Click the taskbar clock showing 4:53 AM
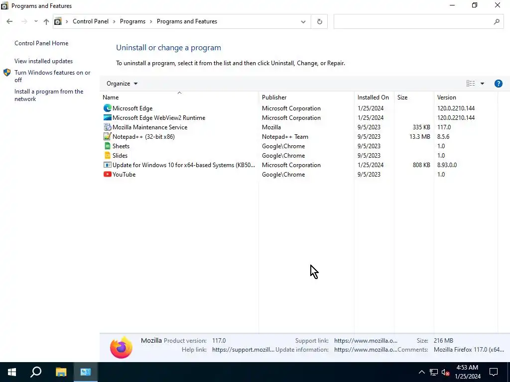The height and width of the screenshot is (382, 510). (x=467, y=372)
